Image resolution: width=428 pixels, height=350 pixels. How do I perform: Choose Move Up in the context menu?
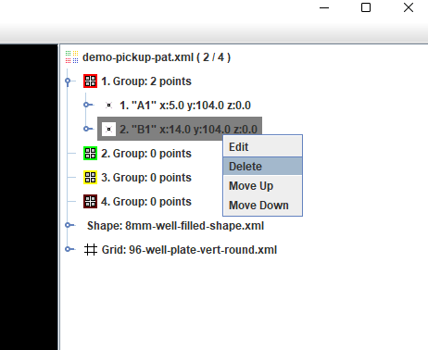coord(262,186)
